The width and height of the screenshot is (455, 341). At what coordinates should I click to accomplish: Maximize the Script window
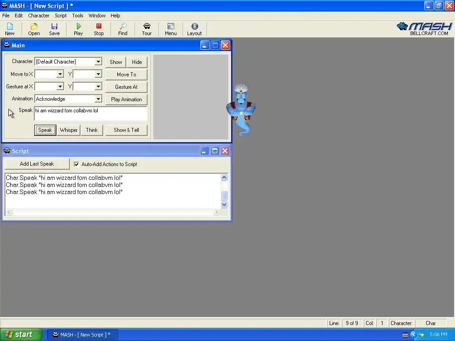(x=215, y=151)
